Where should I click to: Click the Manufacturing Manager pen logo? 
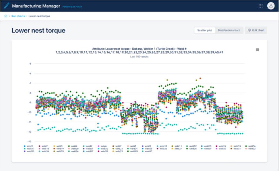(6, 6)
